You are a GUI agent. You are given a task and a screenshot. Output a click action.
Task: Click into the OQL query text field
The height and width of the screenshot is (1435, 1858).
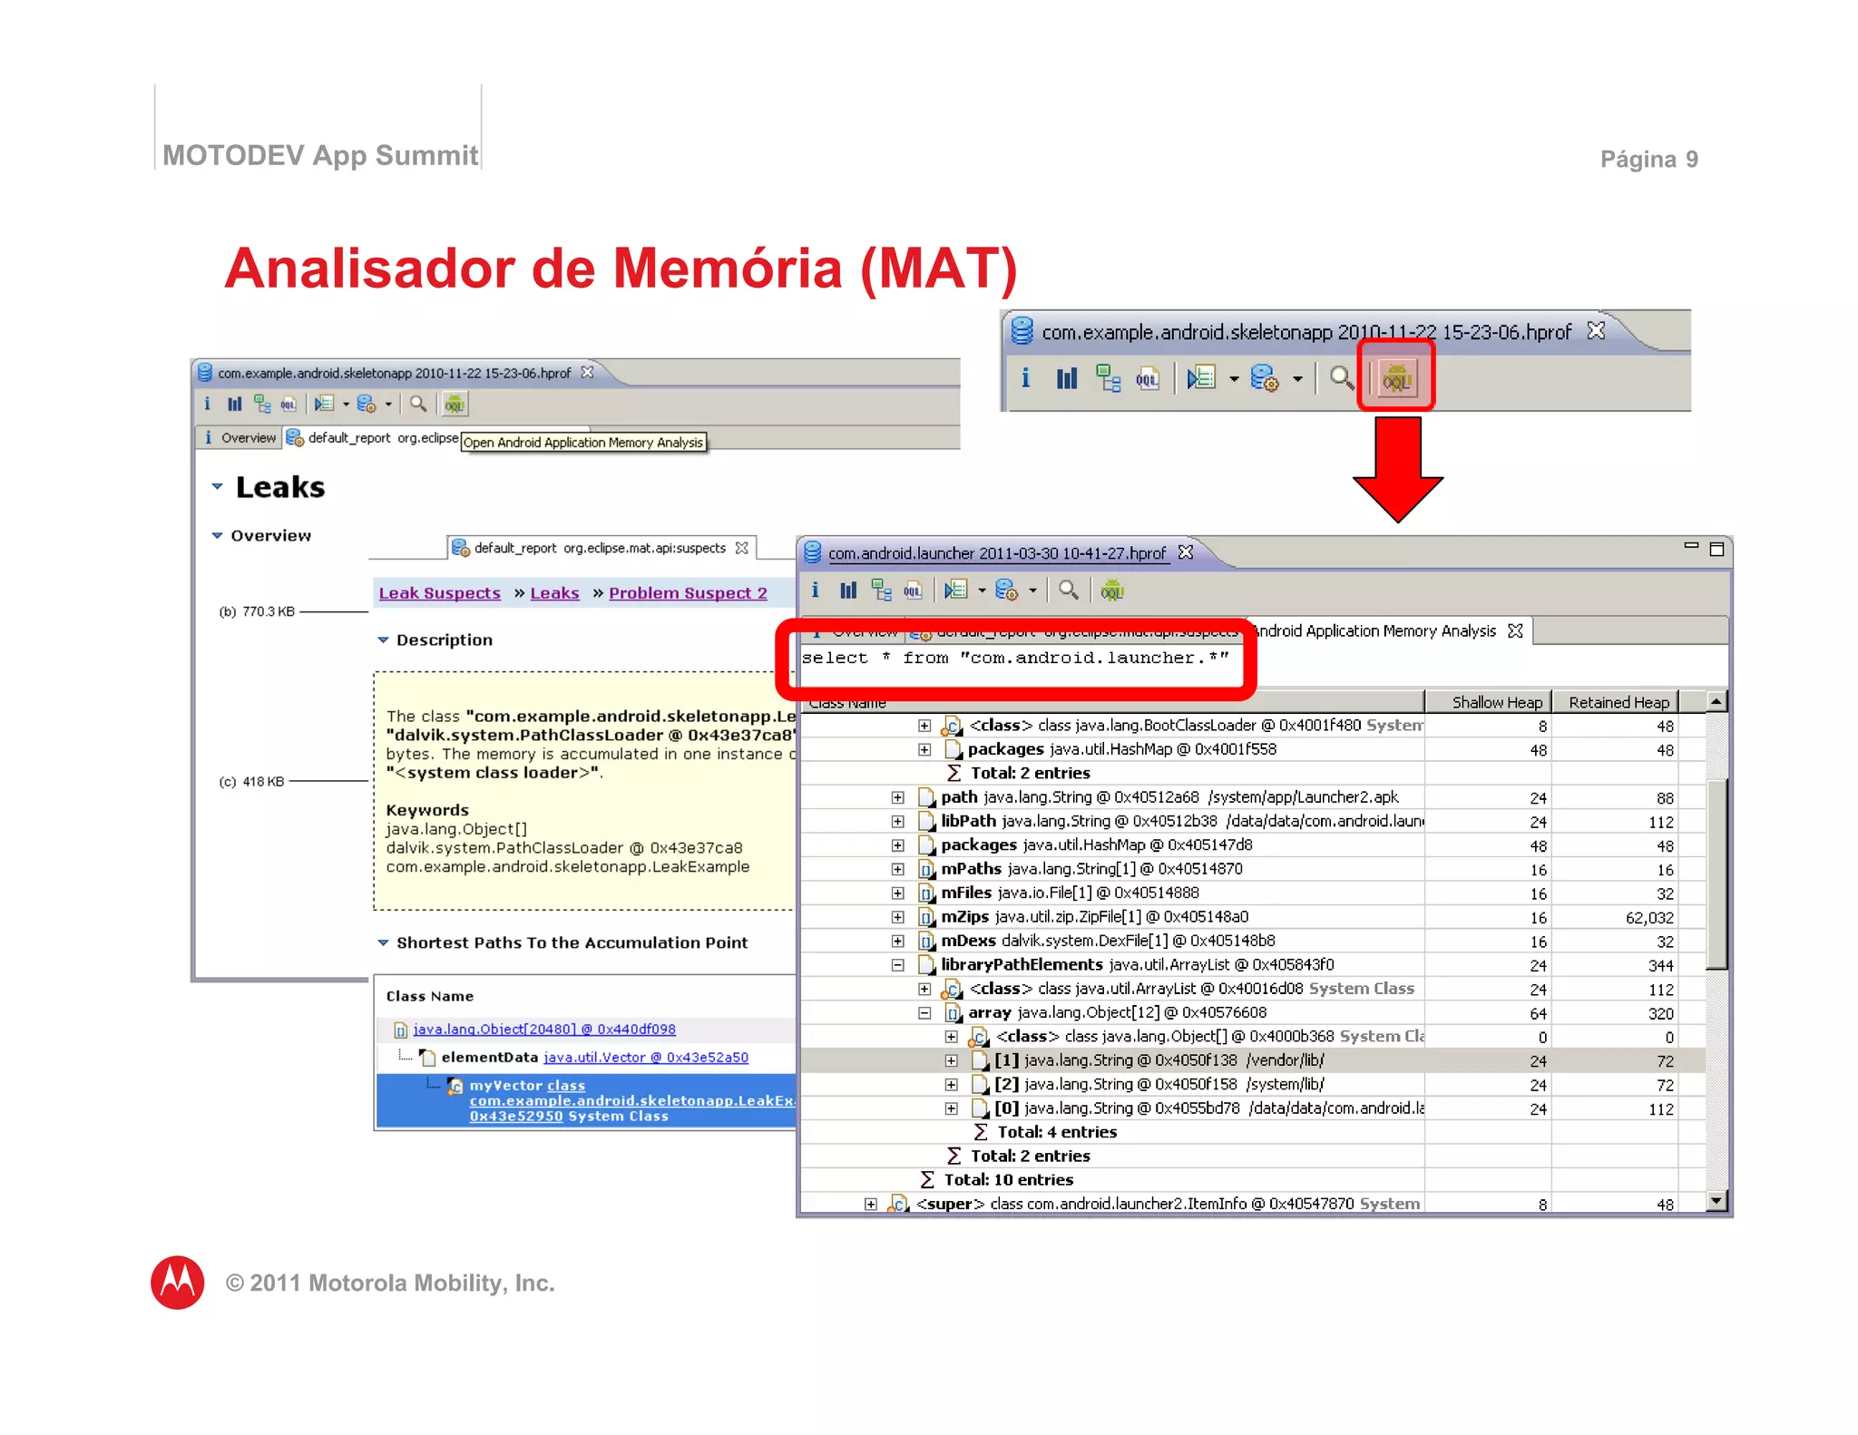coord(1263,664)
